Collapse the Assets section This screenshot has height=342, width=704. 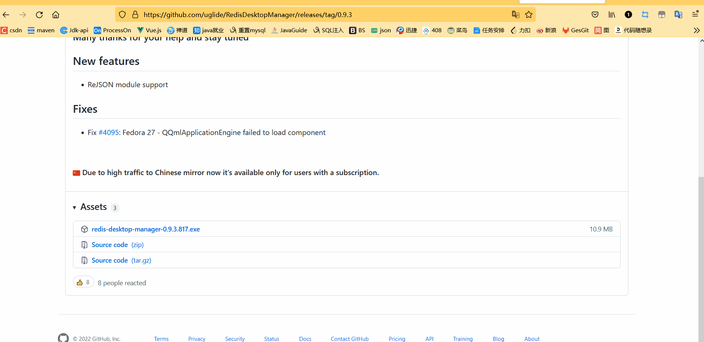coord(90,207)
